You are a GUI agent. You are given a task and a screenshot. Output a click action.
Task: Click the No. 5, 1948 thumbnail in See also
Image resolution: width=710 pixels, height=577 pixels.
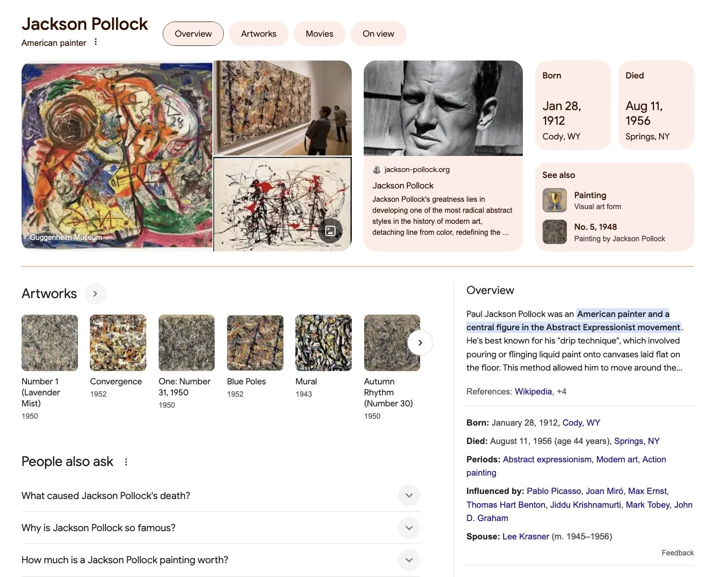click(555, 232)
